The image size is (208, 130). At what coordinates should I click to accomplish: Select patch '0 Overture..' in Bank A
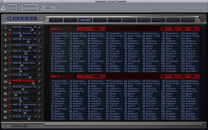tap(60, 33)
